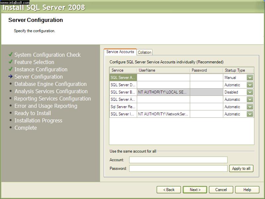Click the UserName column header
Viewport: 265px width, 199px height.
point(163,70)
